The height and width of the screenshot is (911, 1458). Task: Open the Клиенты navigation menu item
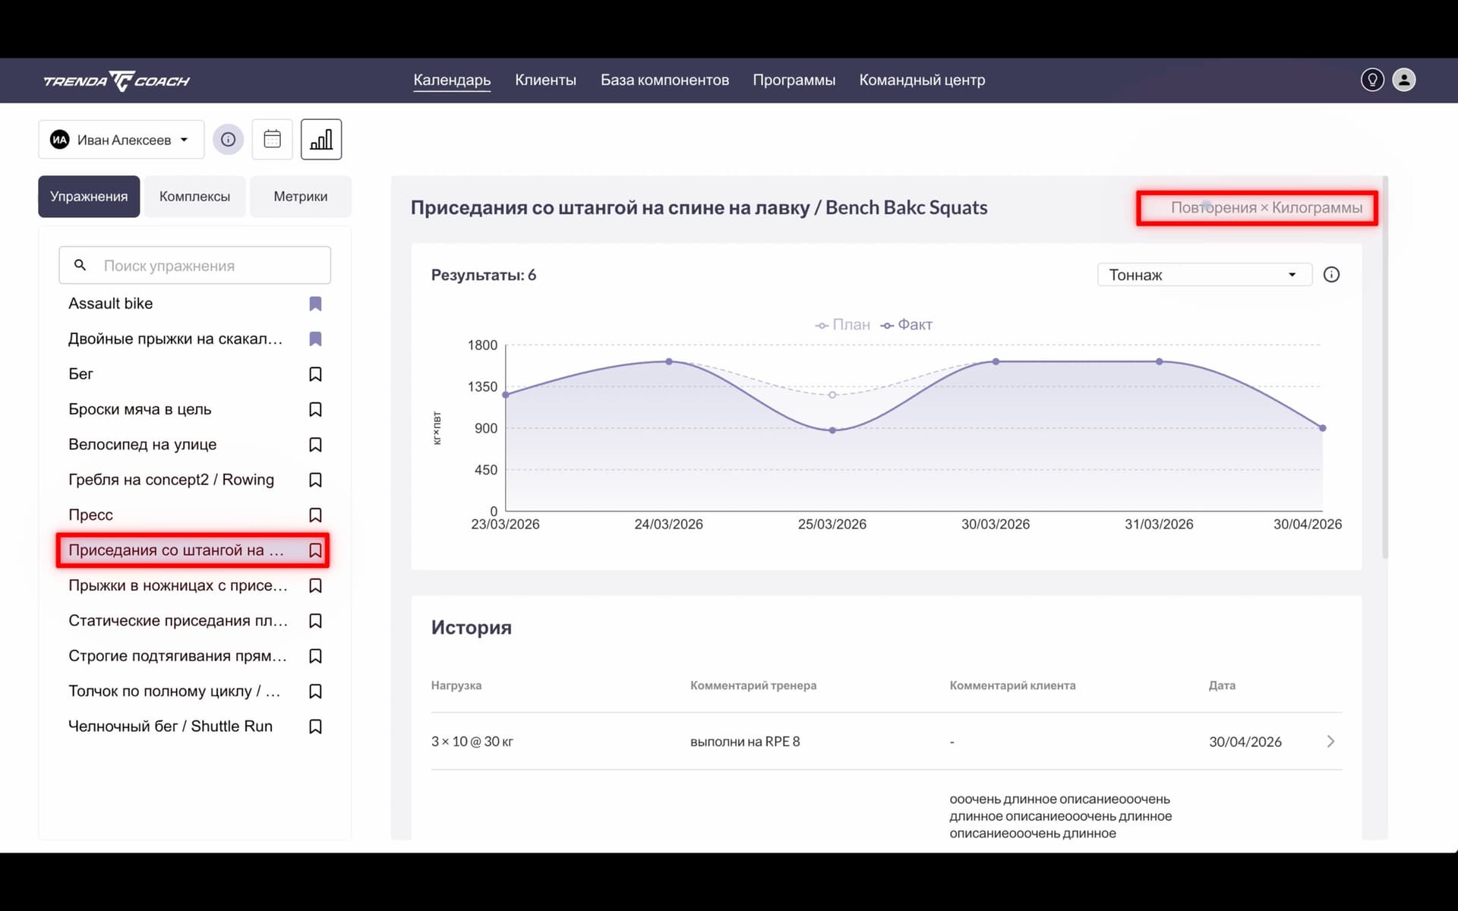click(545, 80)
